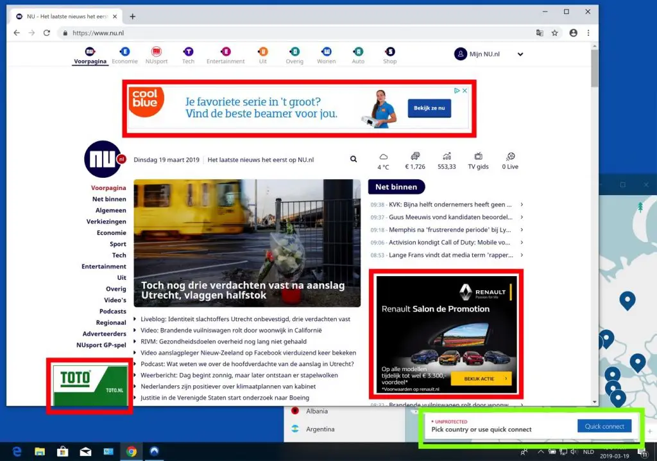Open Liveblog slachtoffers Utrecht article
657x461 pixels.
(245, 319)
